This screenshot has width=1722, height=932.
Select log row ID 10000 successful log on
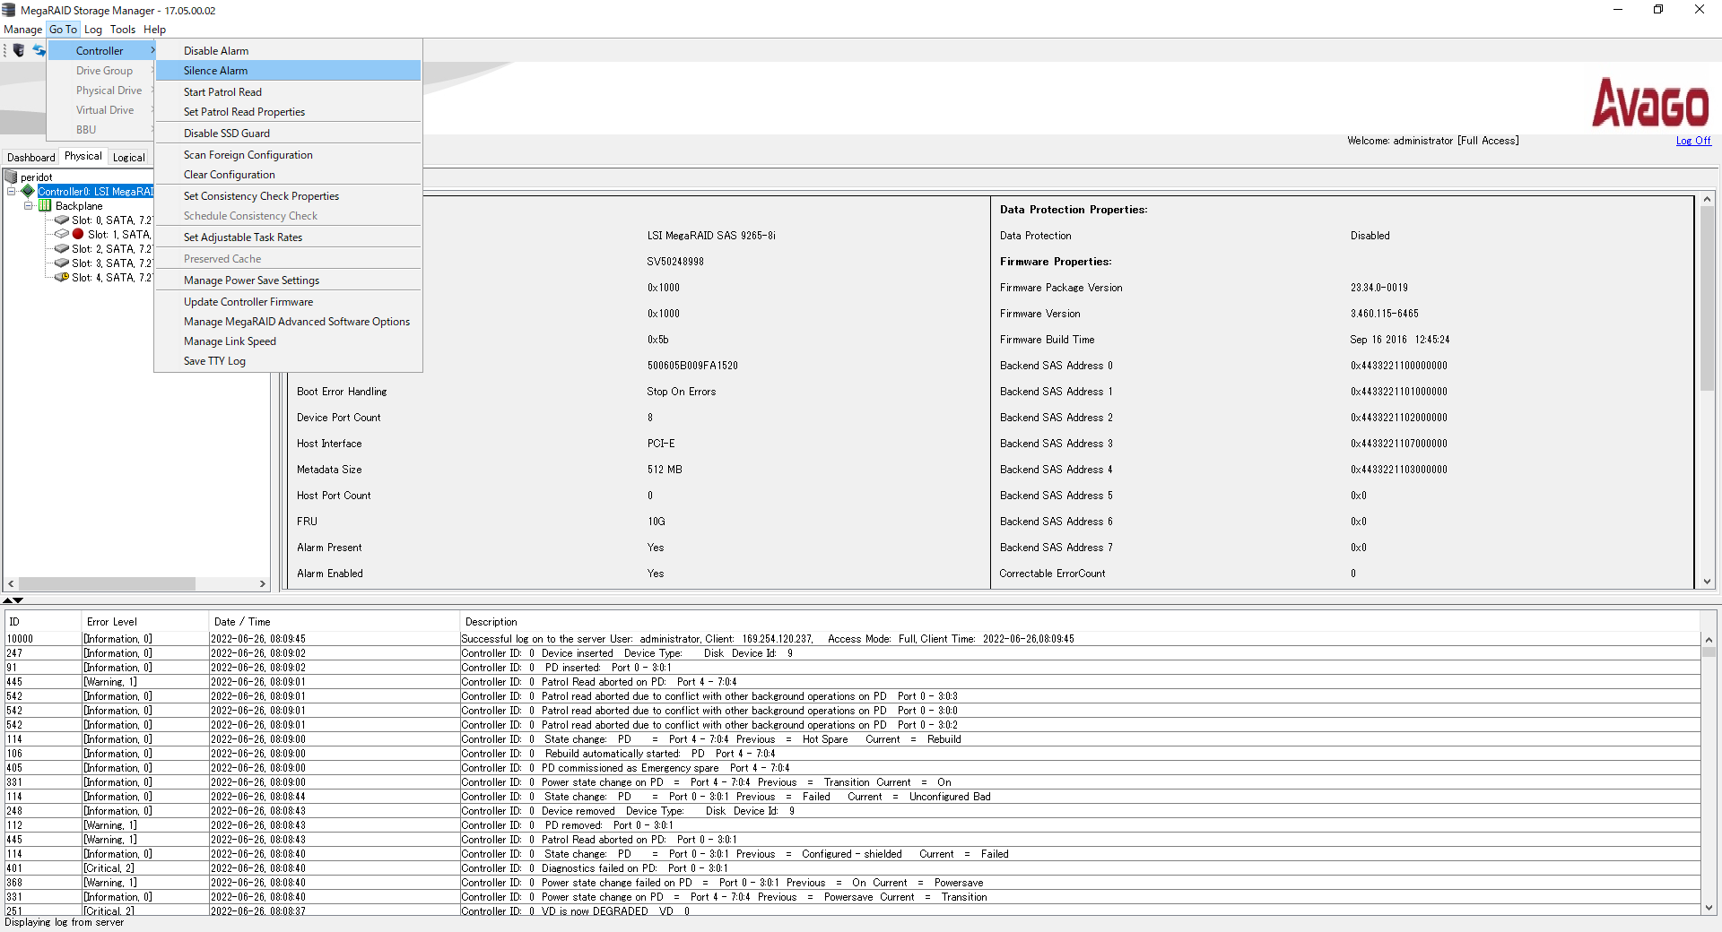pos(852,639)
